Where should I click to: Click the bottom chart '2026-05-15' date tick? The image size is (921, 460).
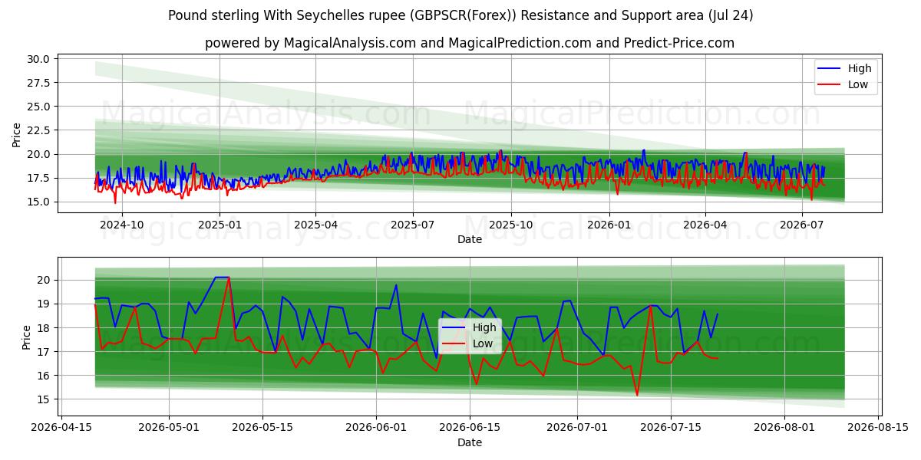point(262,428)
